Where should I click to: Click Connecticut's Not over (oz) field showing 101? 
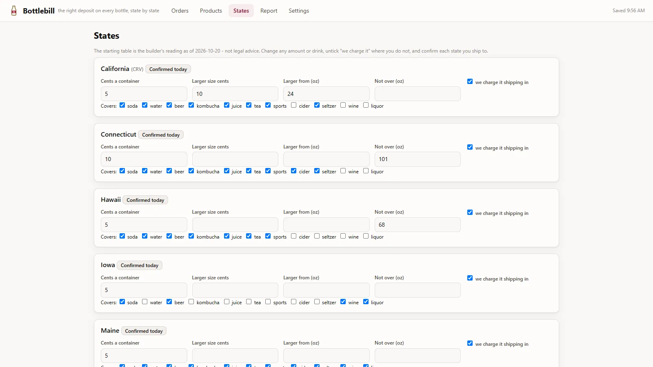[x=418, y=159]
